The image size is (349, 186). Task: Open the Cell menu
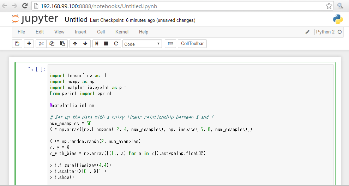point(101,32)
